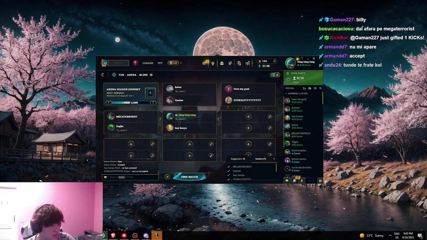Open the challenges icon with badge 4
Viewport: 427px width, 240px height.
pos(204,63)
